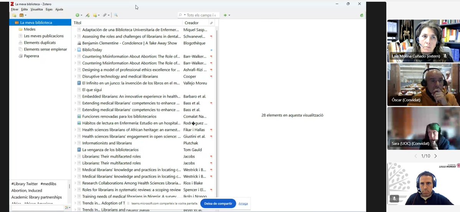Click the tag filter input field
Screen dimensions: 460x212
pos(37,208)
